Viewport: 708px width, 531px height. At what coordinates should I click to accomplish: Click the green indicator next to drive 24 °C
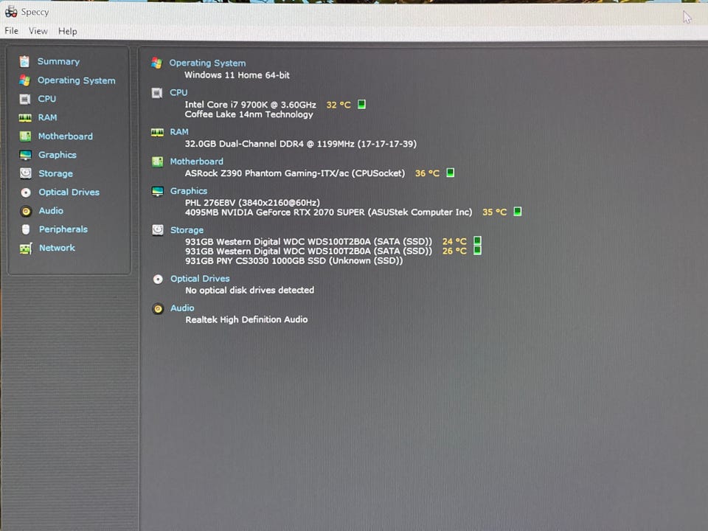click(x=477, y=240)
